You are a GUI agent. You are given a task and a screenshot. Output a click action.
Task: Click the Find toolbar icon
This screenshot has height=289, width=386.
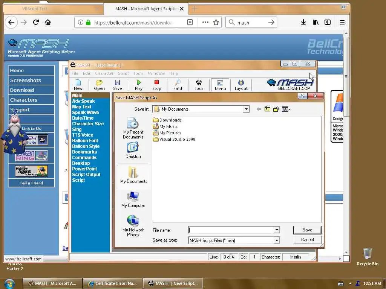click(178, 85)
